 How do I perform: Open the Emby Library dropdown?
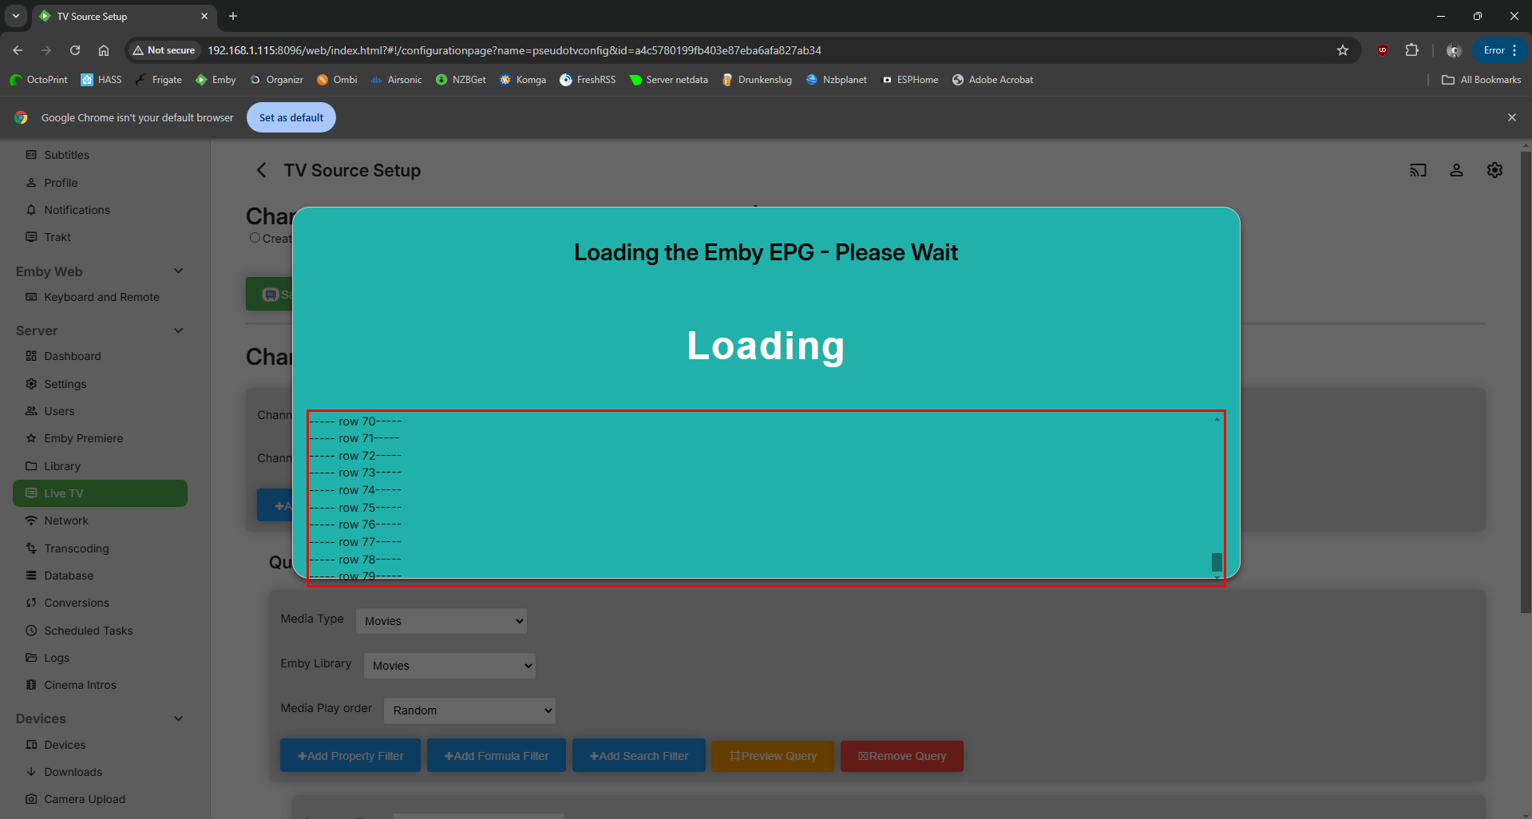pos(449,666)
